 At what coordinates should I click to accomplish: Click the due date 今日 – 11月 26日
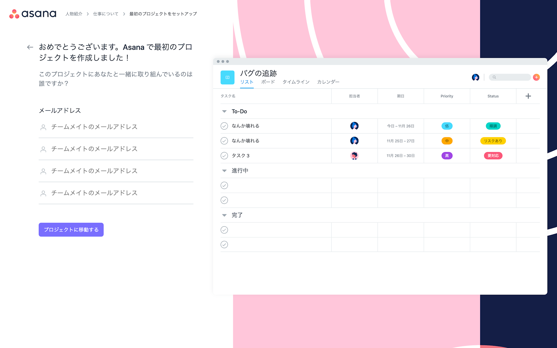(401, 126)
